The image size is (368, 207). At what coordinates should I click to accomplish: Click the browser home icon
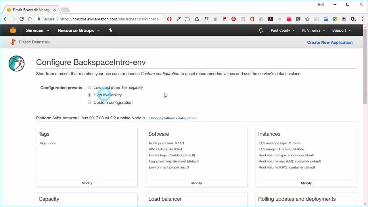pyautogui.click(x=30, y=19)
